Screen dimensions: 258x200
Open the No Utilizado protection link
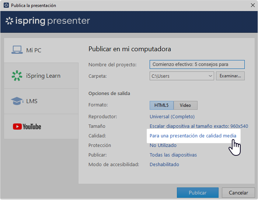(x=163, y=145)
